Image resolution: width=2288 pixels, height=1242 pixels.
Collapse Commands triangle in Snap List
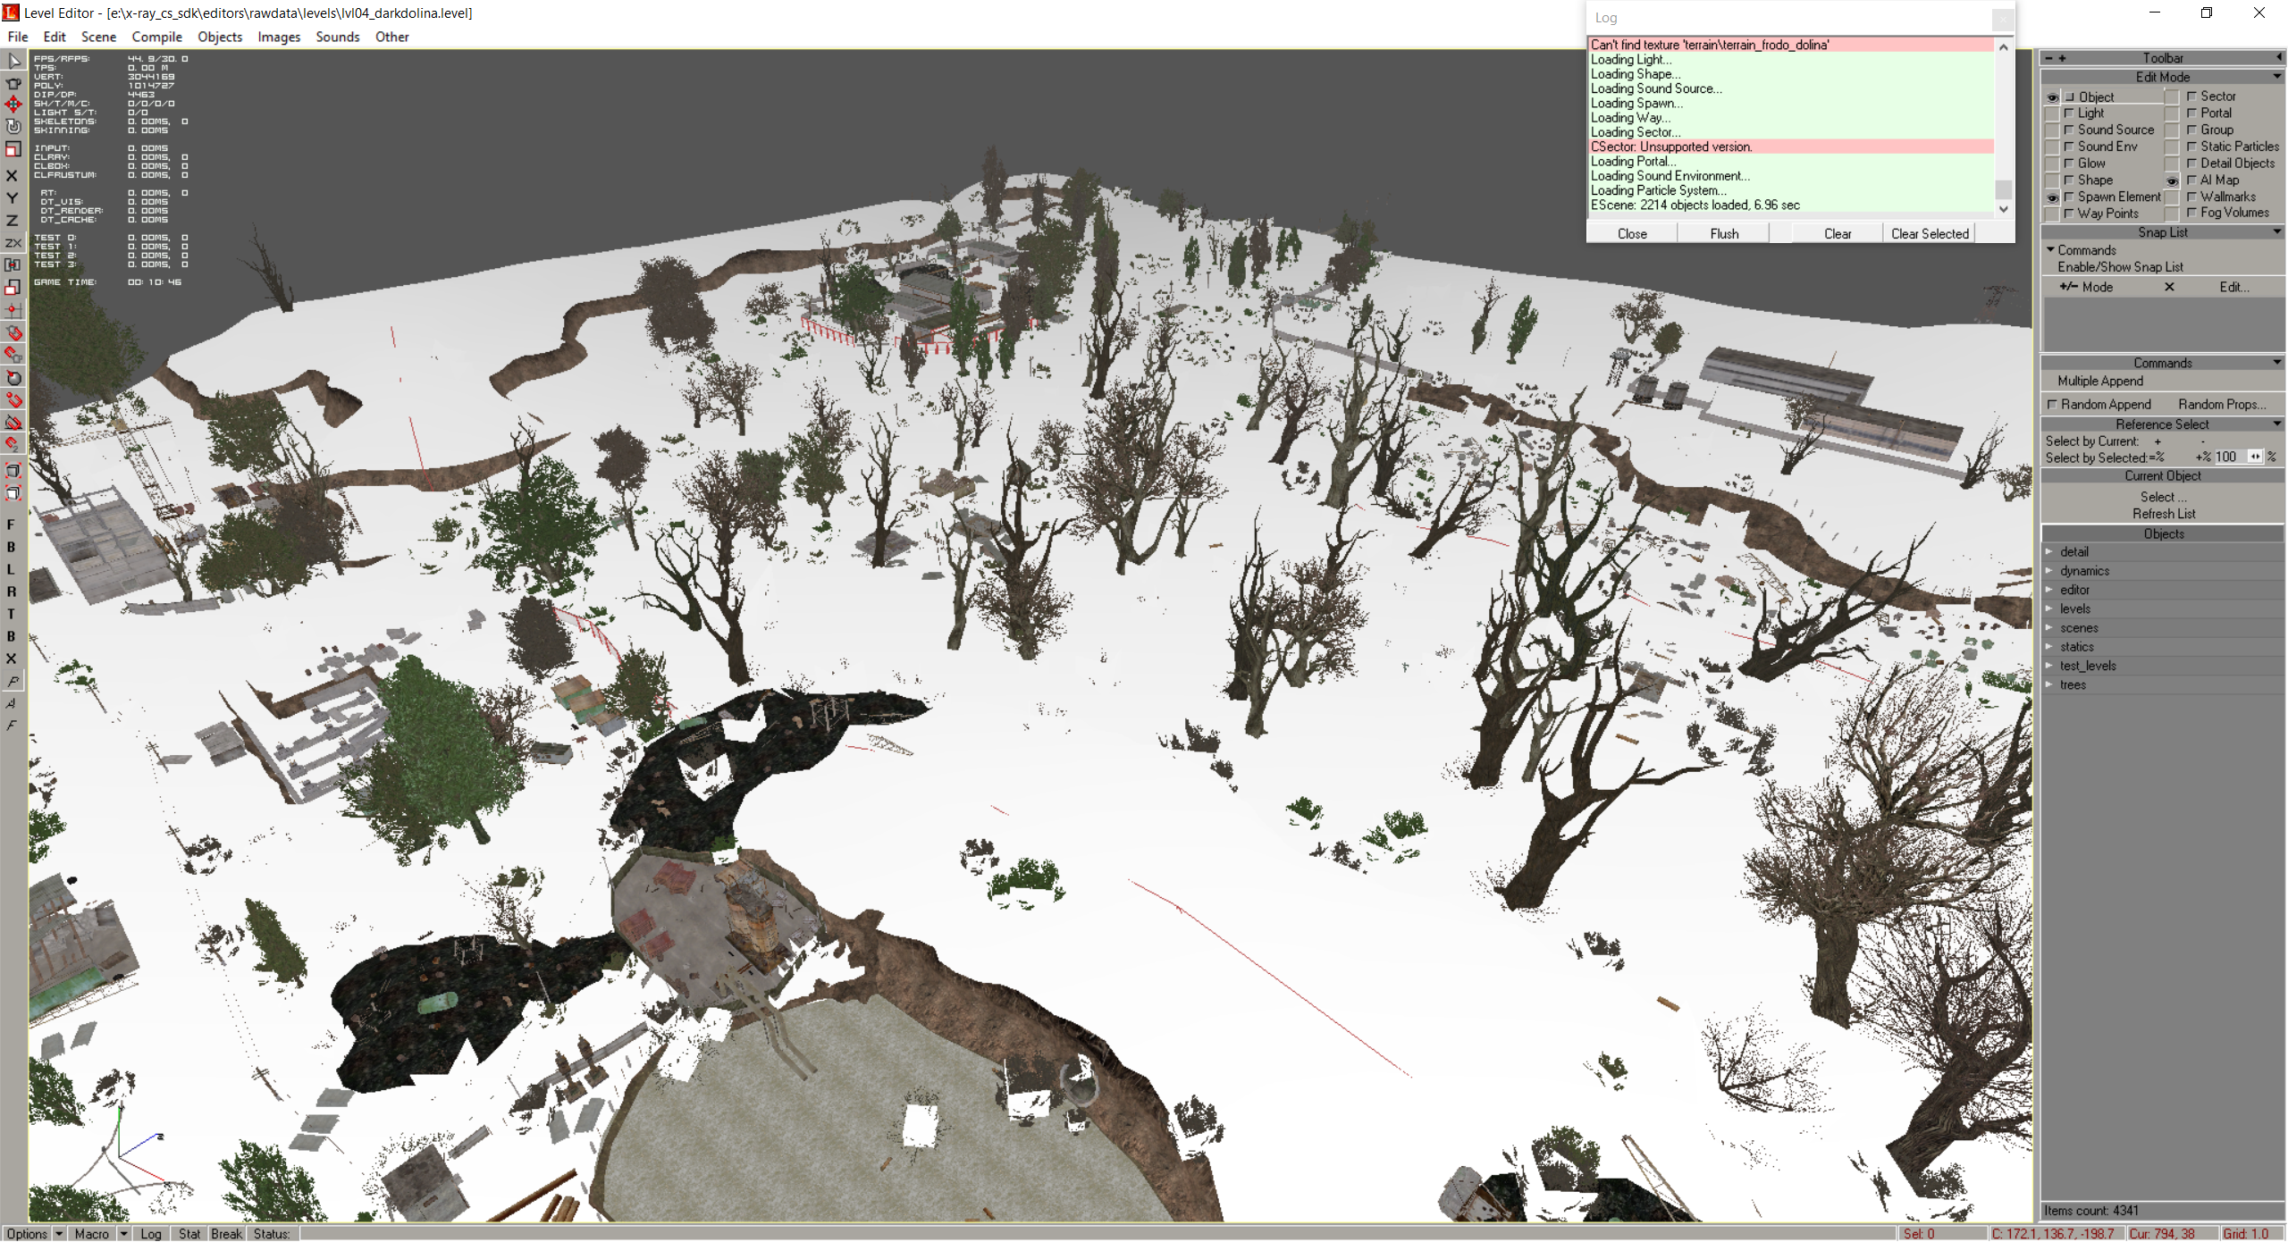[2050, 250]
